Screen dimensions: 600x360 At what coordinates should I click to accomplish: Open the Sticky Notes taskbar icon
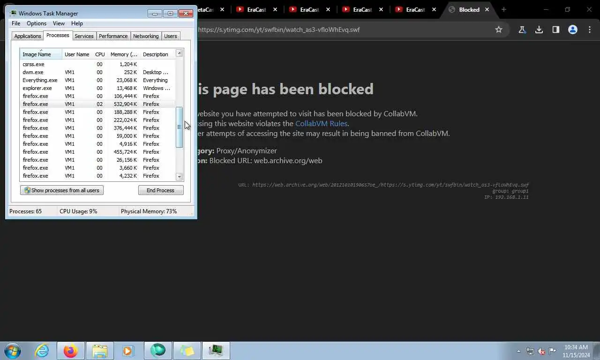pyautogui.click(x=187, y=351)
